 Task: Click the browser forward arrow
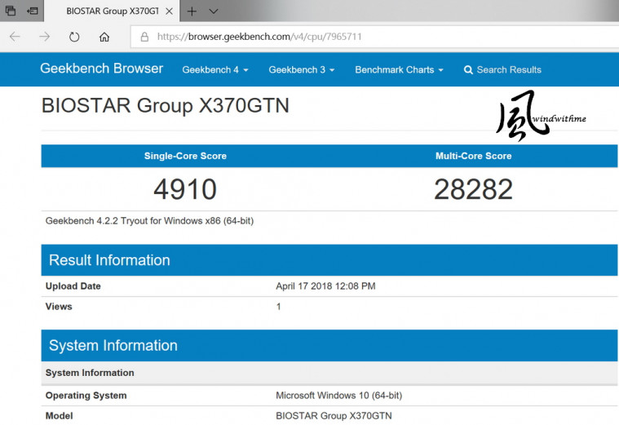pos(44,37)
